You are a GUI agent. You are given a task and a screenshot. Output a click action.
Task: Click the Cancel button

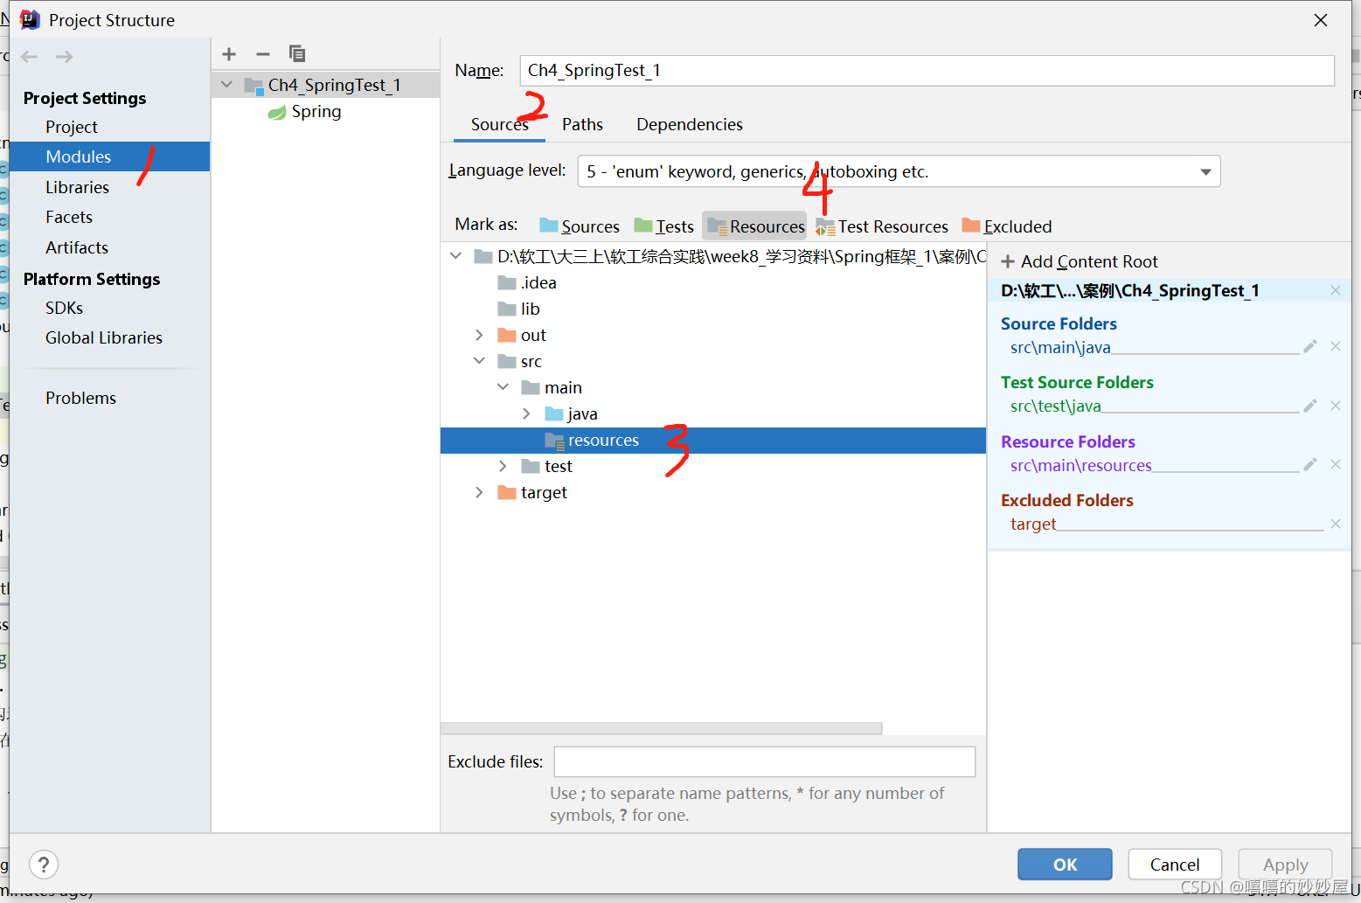[1175, 865]
